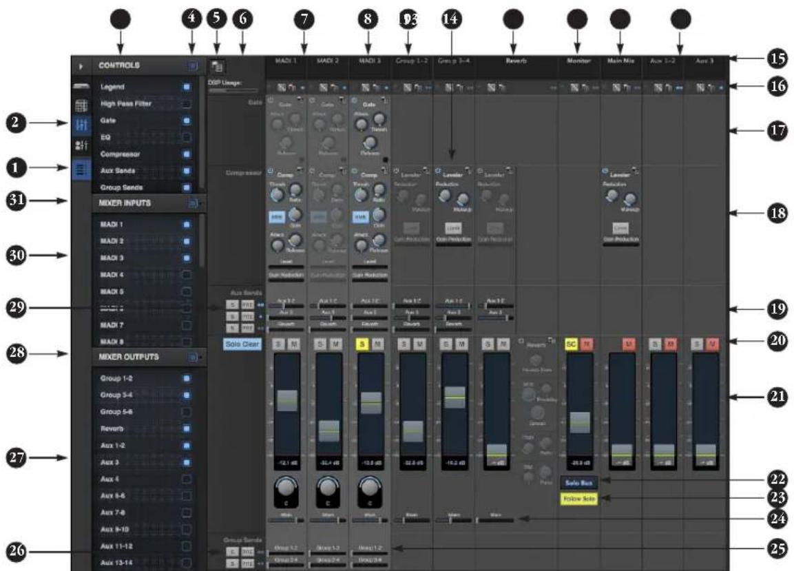This screenshot has height=571, width=794.
Task: Open the MIXER OUTPUTS header dropdown
Action: pyautogui.click(x=194, y=357)
